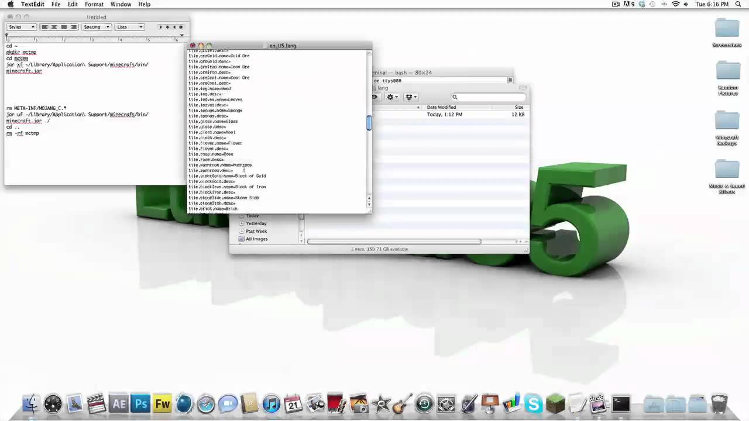Click the Untitled TextEdit window title bar
Screen dimensions: 749x421
(97, 18)
